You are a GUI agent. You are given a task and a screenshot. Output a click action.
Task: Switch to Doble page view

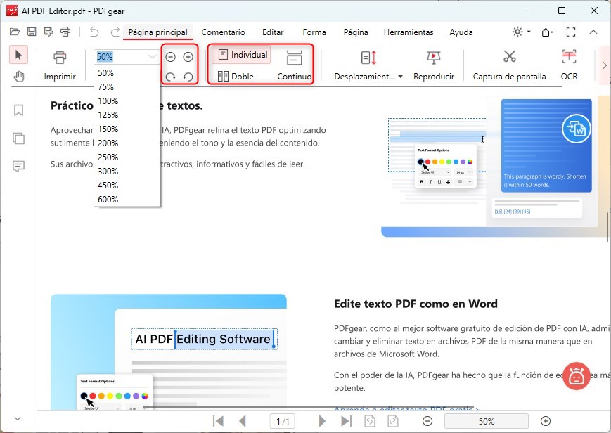[236, 77]
